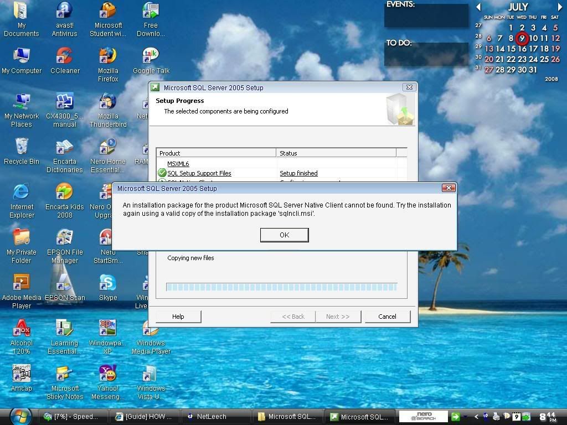Click the Cancel button in Setup
The image size is (567, 425).
pyautogui.click(x=387, y=317)
